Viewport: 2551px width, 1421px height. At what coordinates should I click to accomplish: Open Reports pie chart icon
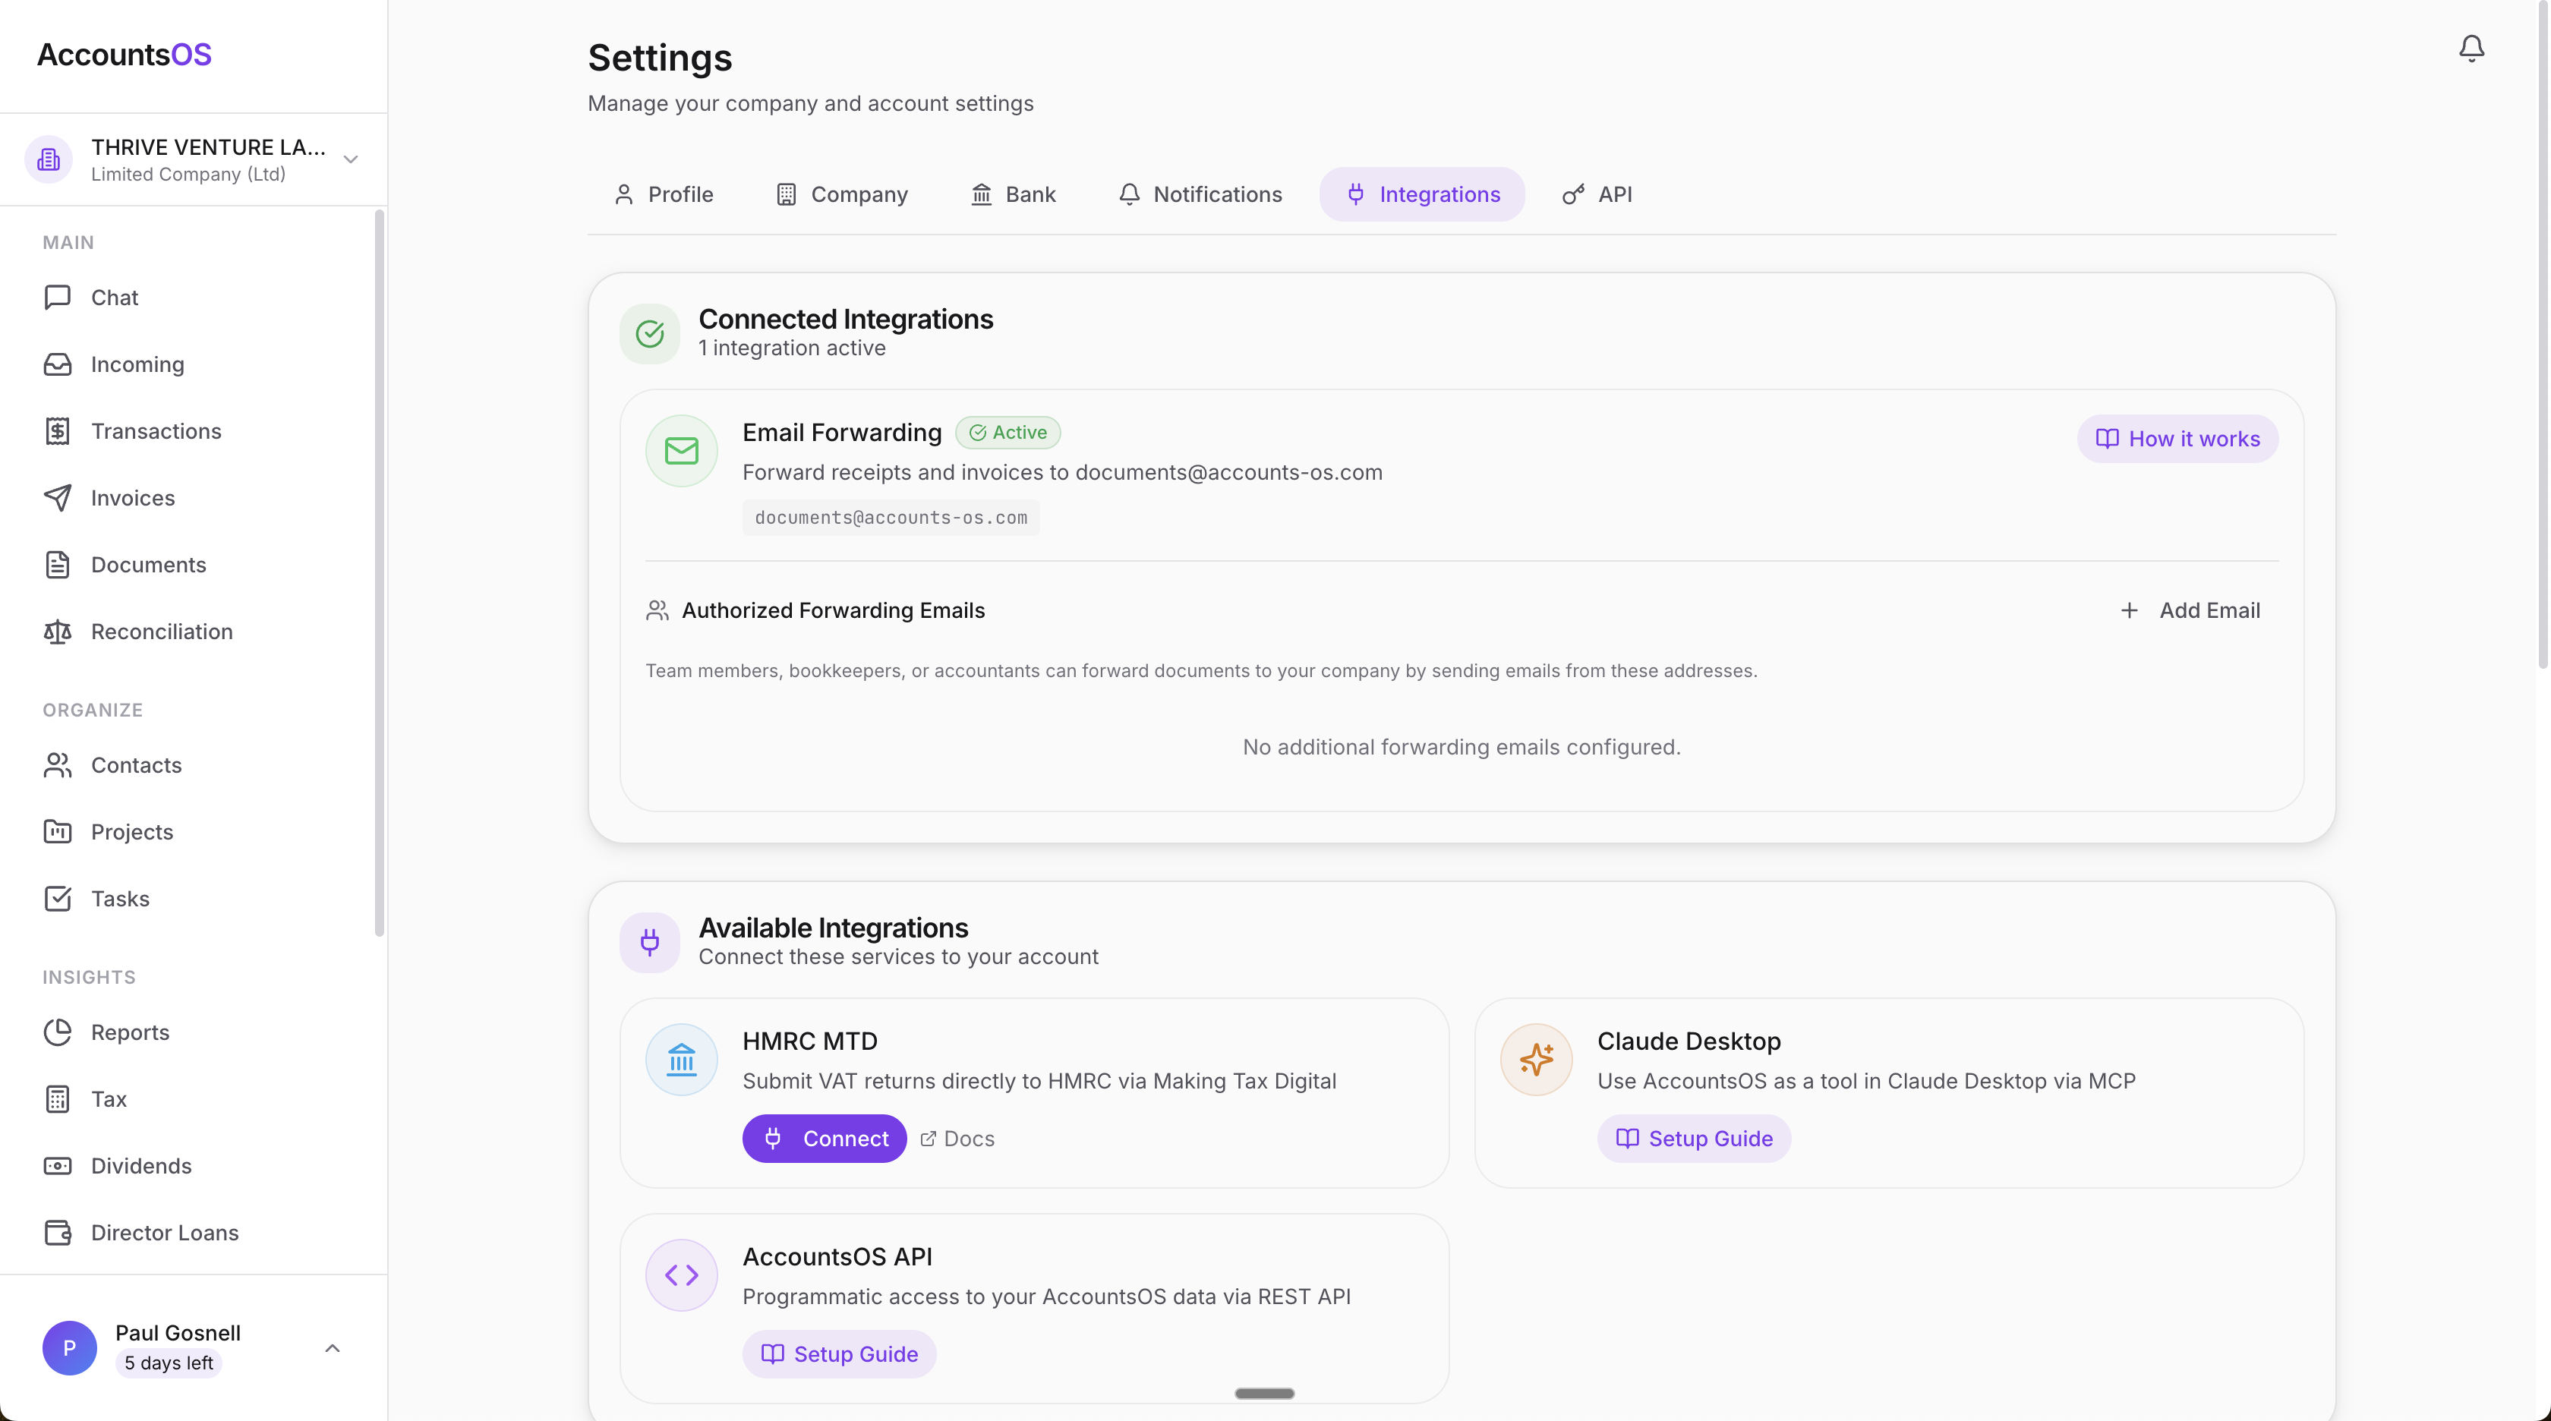point(58,1032)
